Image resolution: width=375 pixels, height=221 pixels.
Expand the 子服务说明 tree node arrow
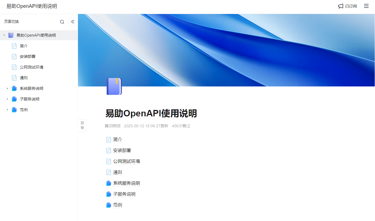pos(8,99)
